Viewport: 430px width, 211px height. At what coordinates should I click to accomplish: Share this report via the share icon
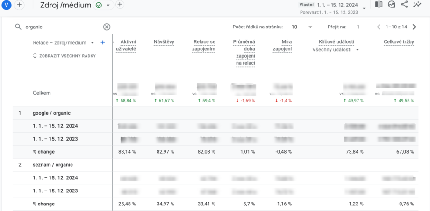tap(404, 5)
